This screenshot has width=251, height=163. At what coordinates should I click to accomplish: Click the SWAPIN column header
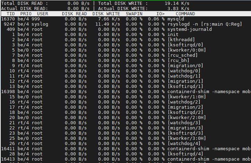click(x=134, y=13)
